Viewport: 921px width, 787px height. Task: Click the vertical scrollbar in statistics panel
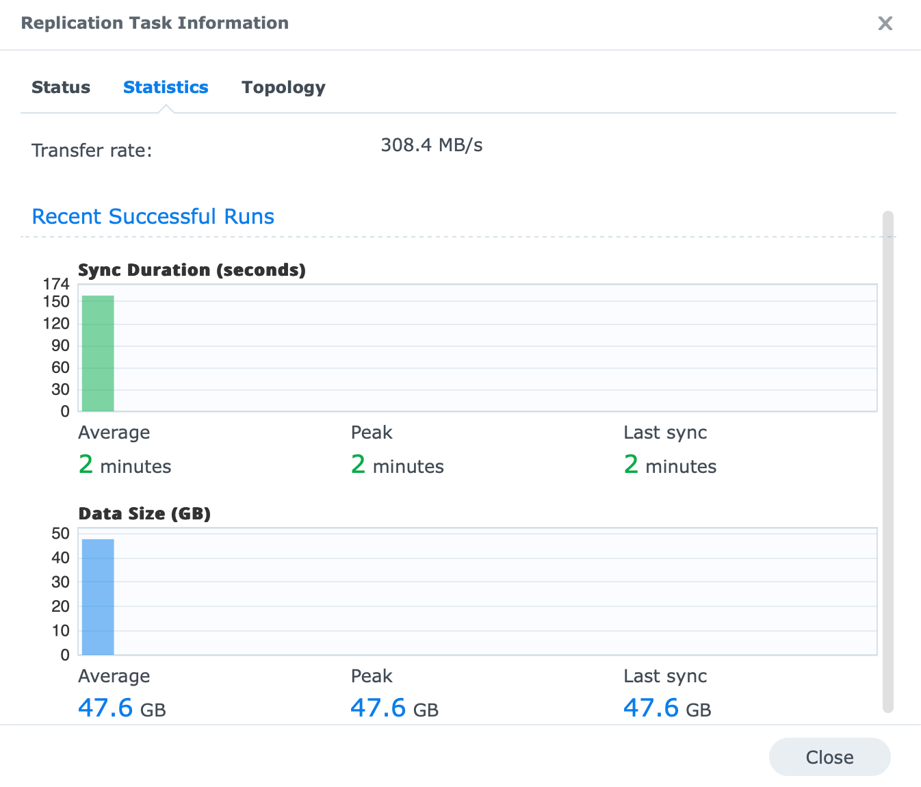888,462
